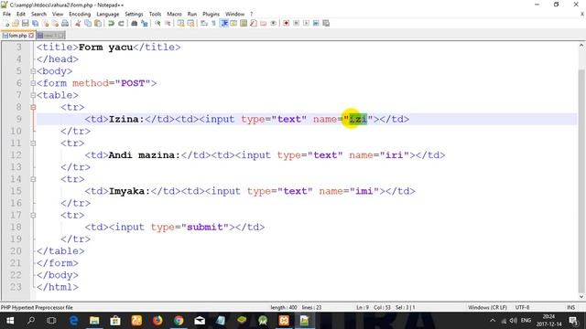Click "Andi mazina:" text on line 12
Image resolution: width=586 pixels, height=329 pixels.
145,154
